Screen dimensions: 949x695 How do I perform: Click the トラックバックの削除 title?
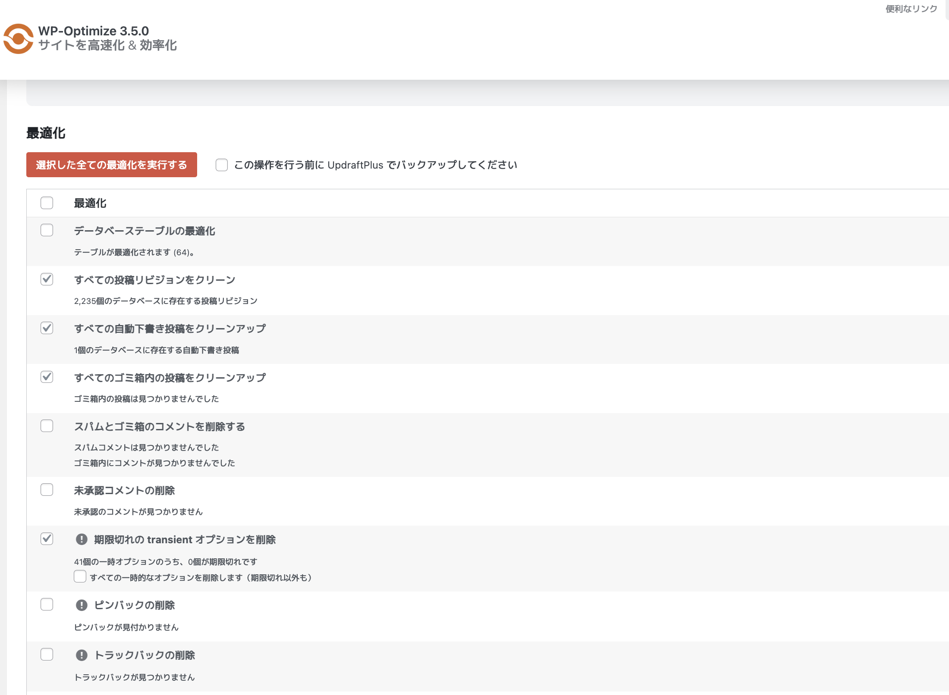point(145,655)
